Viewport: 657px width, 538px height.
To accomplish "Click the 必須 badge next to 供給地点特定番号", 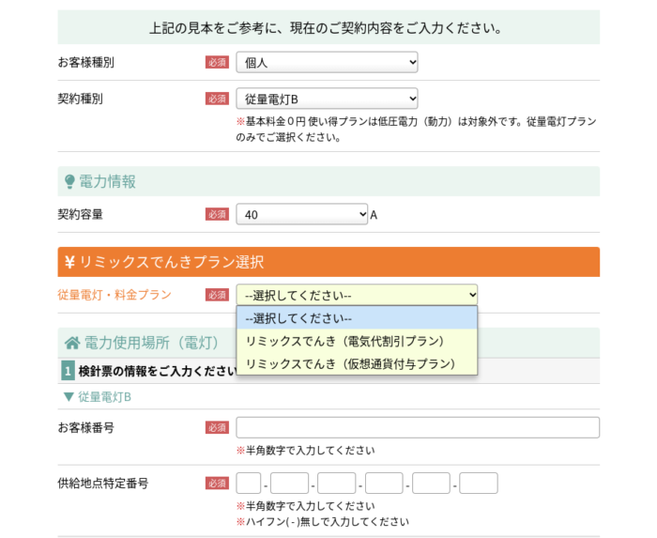I will point(217,484).
